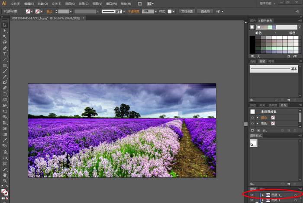Click the 文档设置 button
This screenshot has height=203, width=303.
tap(187, 11)
